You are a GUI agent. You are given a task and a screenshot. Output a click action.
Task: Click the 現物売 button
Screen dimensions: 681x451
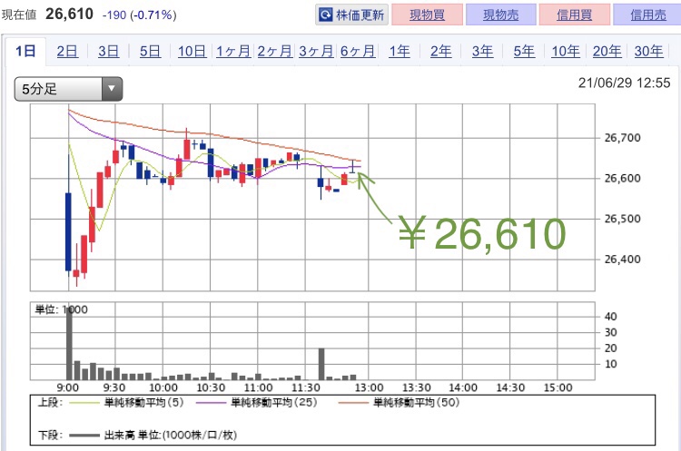[500, 15]
